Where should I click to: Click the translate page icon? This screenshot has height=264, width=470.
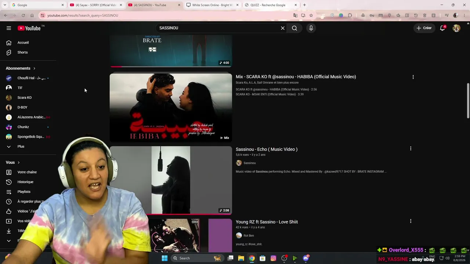click(x=295, y=15)
